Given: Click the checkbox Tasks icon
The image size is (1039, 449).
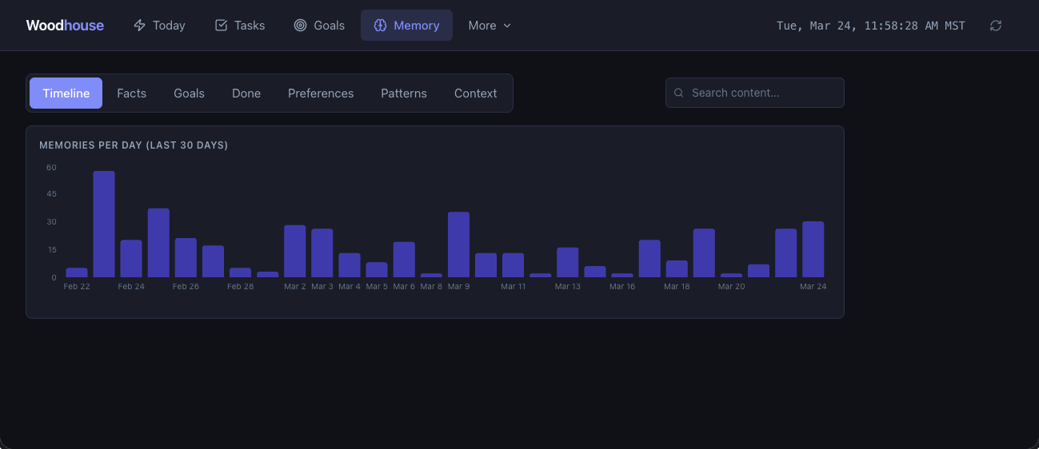Looking at the screenshot, I should pyautogui.click(x=222, y=26).
